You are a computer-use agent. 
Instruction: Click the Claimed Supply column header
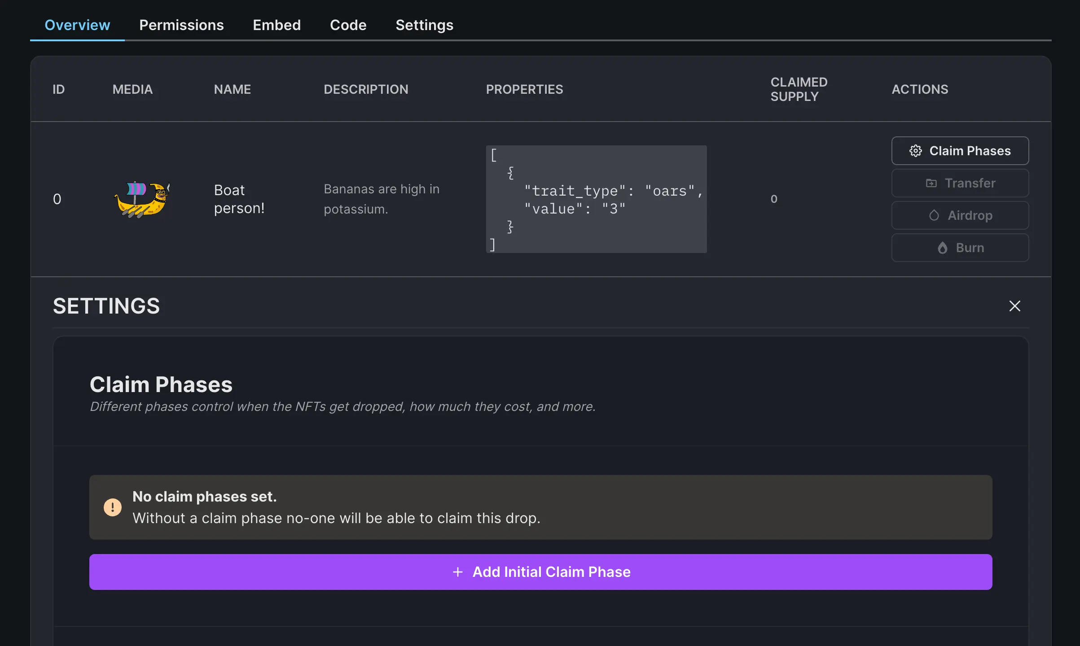(799, 89)
